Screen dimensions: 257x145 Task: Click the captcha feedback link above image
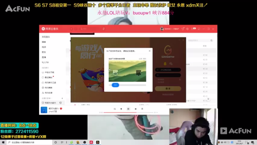click(x=140, y=59)
